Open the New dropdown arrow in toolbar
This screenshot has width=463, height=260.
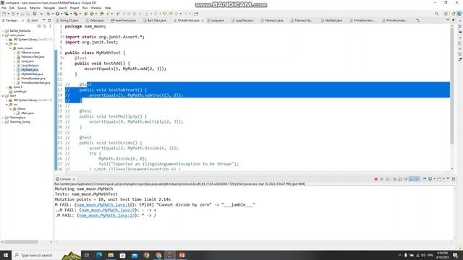coord(9,14)
